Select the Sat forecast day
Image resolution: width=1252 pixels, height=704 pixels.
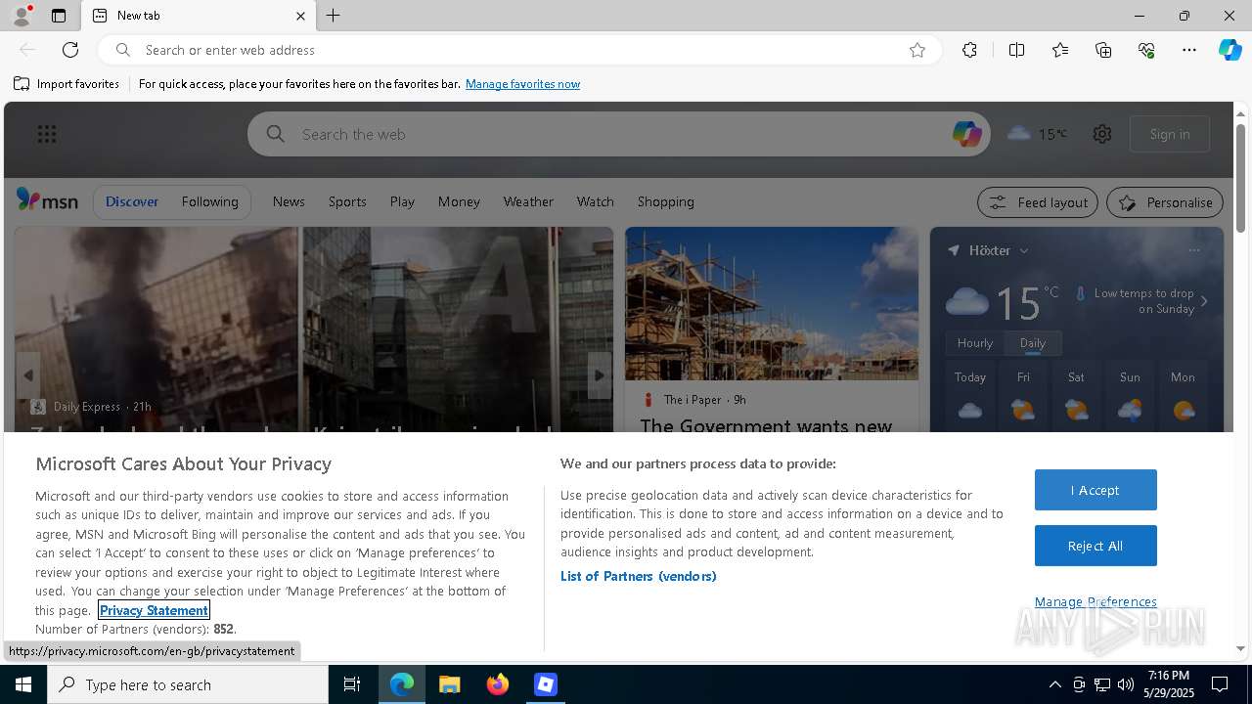click(1076, 396)
